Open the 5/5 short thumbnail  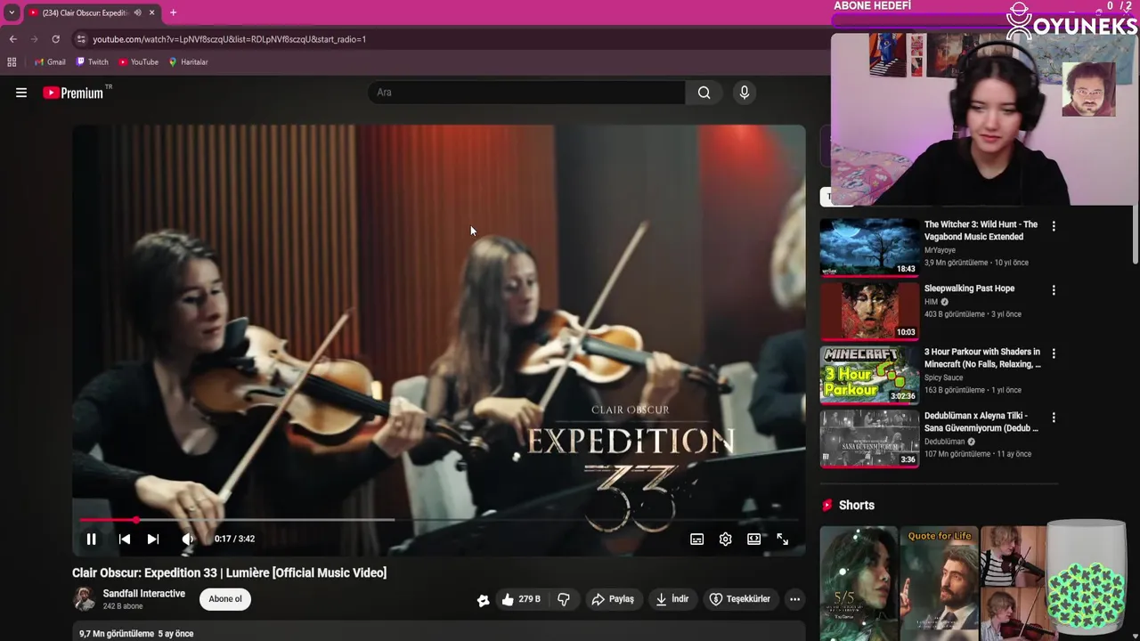(859, 583)
